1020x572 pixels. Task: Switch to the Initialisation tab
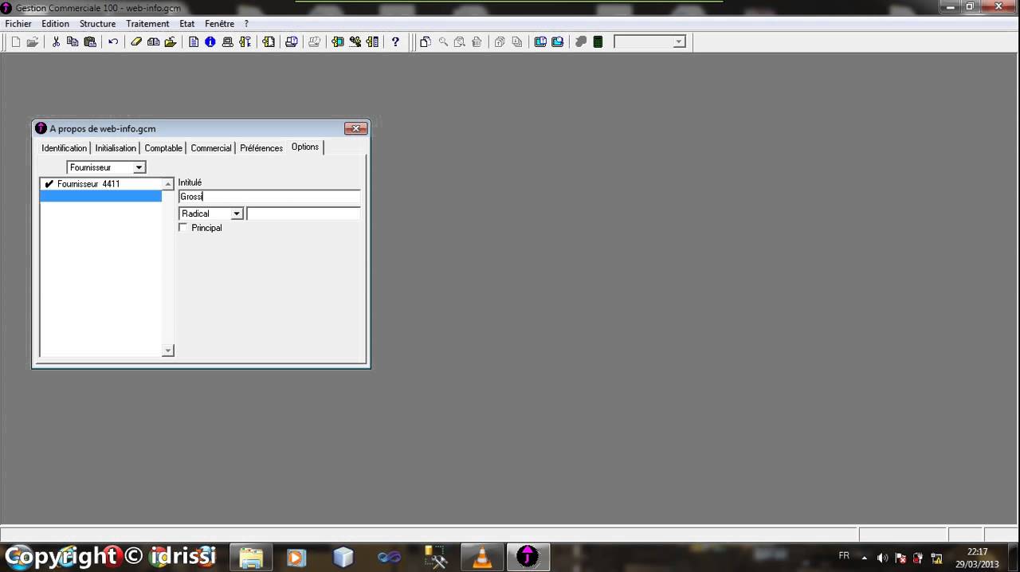pos(116,148)
